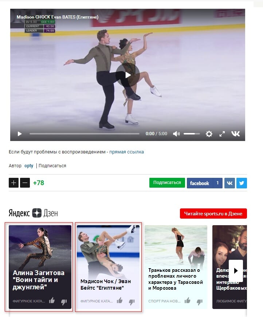Screen dimensions: 263x317
Task: Downvote the post with minus button
Action: click(25, 183)
